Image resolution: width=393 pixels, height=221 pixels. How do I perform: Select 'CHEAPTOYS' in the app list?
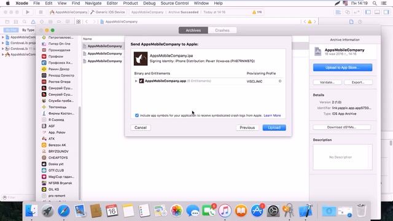(58, 158)
